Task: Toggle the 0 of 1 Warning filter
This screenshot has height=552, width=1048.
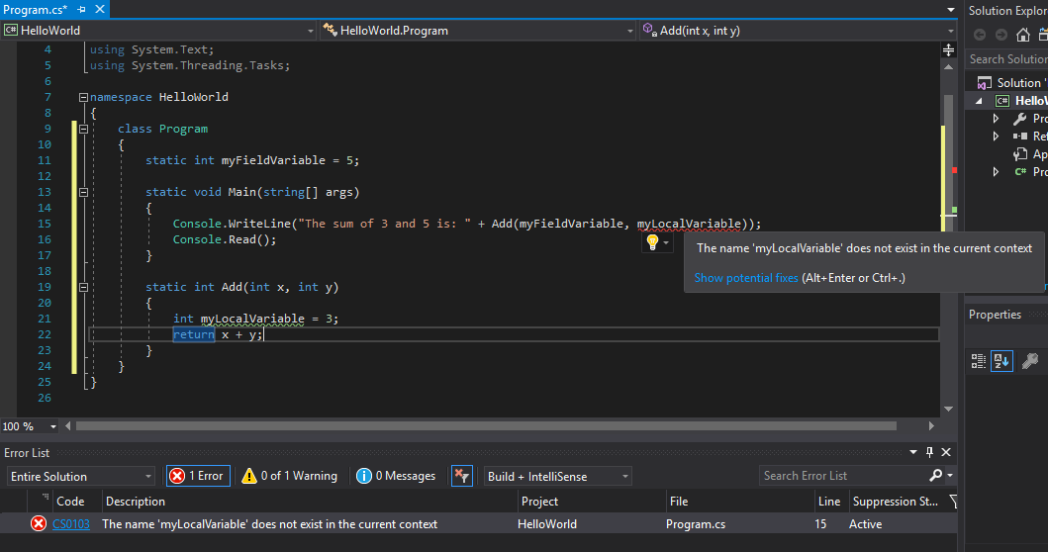Action: click(x=290, y=476)
